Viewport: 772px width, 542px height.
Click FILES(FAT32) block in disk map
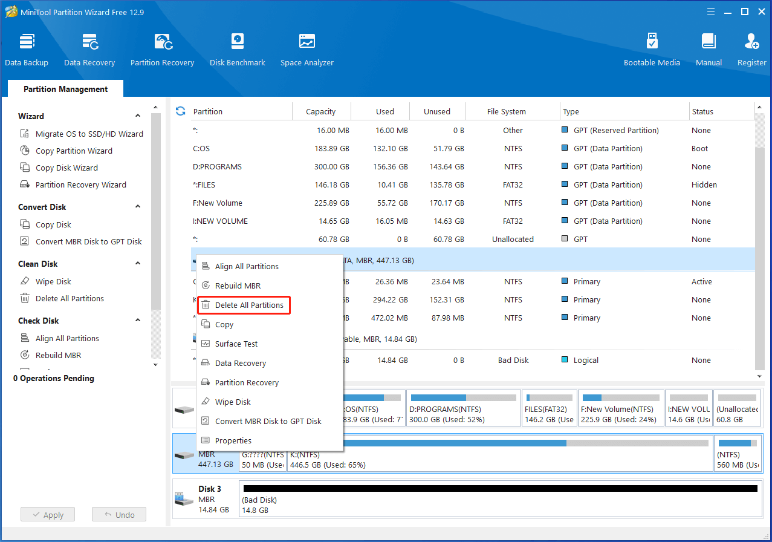point(549,409)
